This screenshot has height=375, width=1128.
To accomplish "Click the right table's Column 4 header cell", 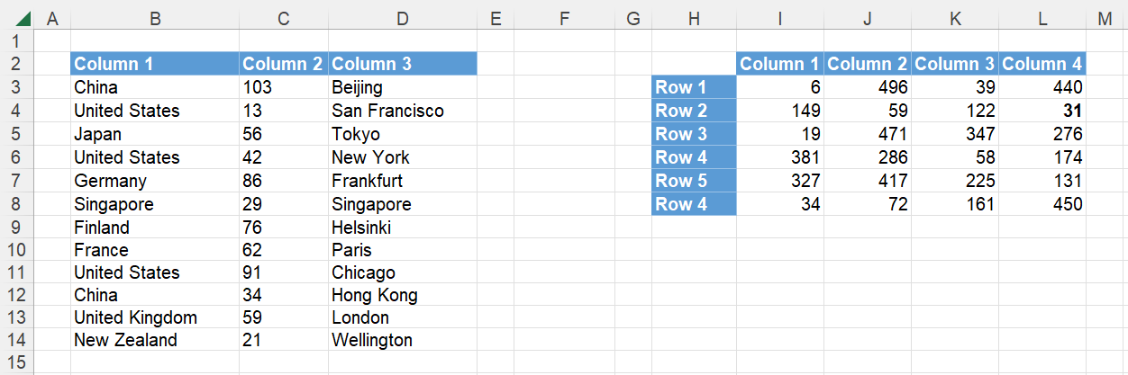I will pos(1042,64).
